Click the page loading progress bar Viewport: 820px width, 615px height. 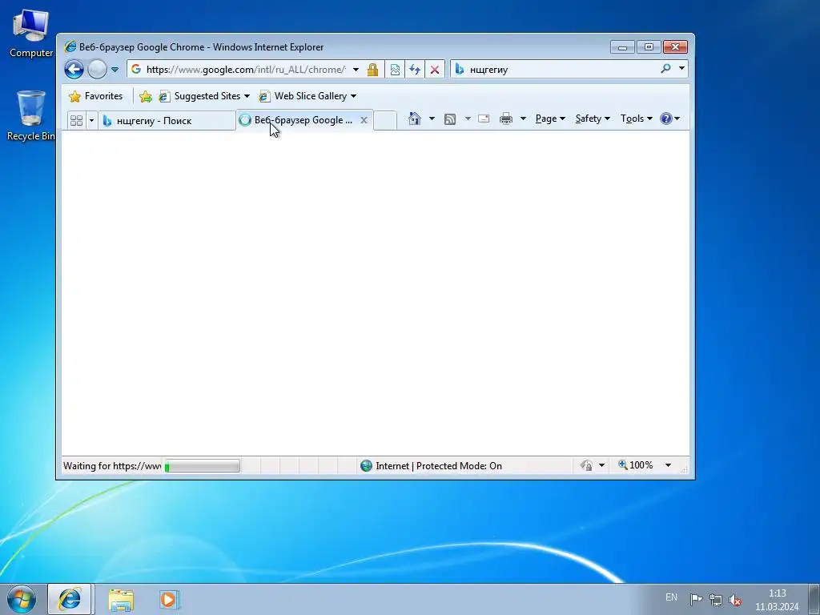[x=203, y=466]
